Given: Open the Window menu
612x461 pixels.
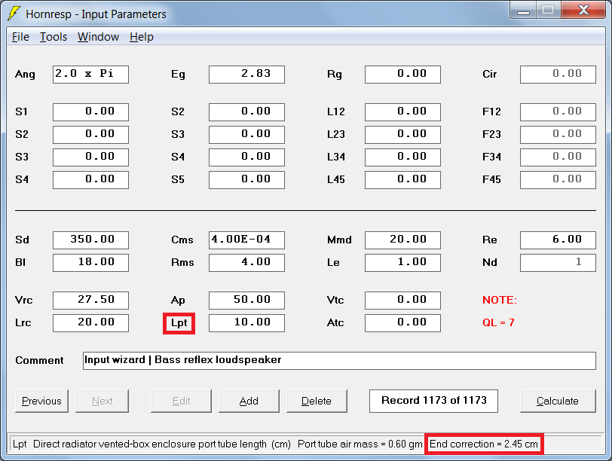Looking at the screenshot, I should click(x=98, y=37).
